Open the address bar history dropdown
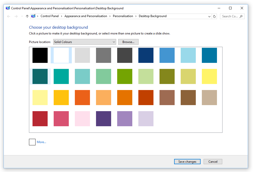Screen dimensions: 253x172 click(x=209, y=16)
